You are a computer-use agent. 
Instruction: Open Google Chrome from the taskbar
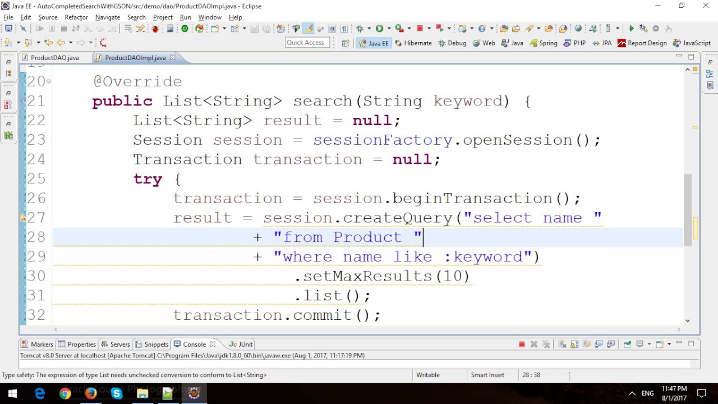point(65,393)
